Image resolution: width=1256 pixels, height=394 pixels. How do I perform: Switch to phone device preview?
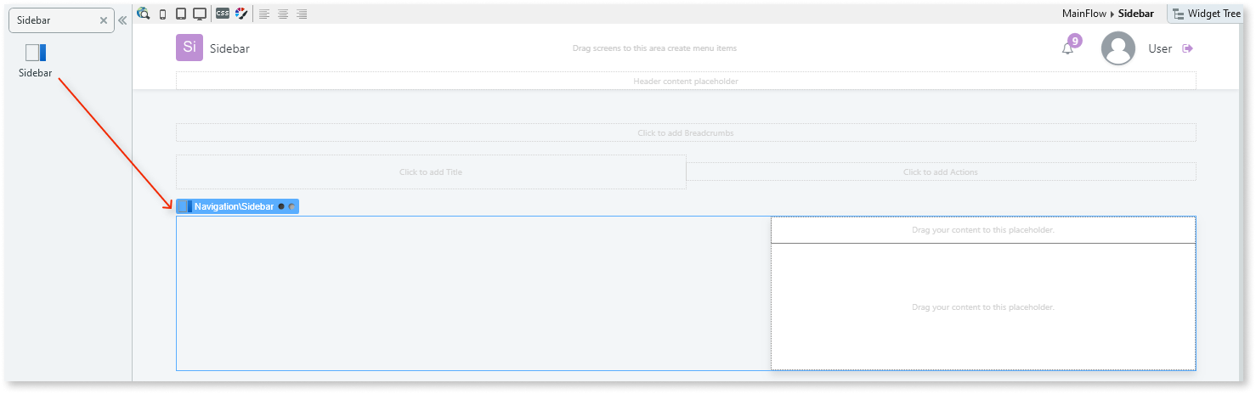pyautogui.click(x=162, y=14)
